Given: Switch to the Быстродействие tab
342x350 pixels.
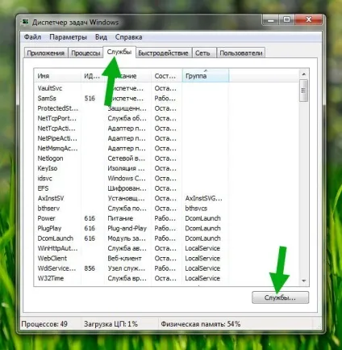Looking at the screenshot, I should coord(163,53).
